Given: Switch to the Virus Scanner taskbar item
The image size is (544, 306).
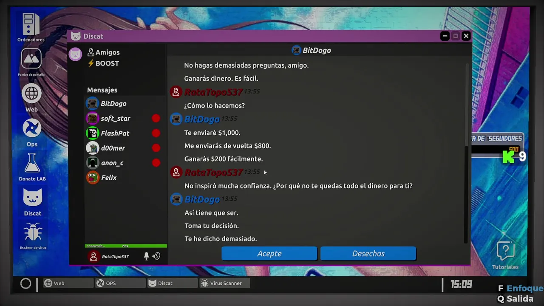Looking at the screenshot, I should 224,283.
